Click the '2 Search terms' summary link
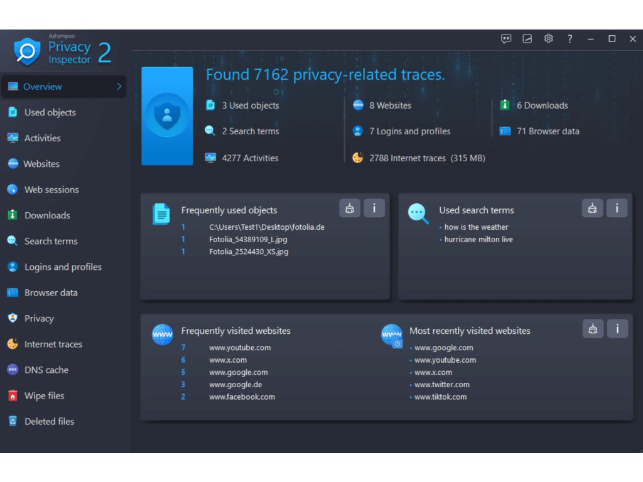This screenshot has height=482, width=643. click(x=250, y=131)
